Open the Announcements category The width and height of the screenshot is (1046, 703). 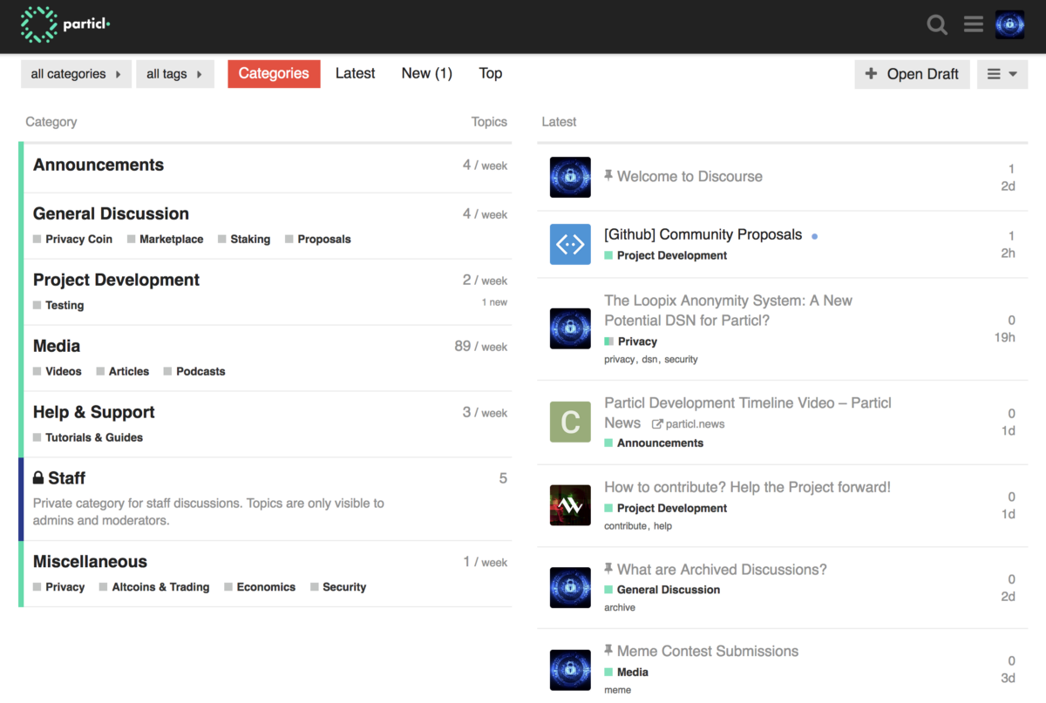(x=98, y=165)
